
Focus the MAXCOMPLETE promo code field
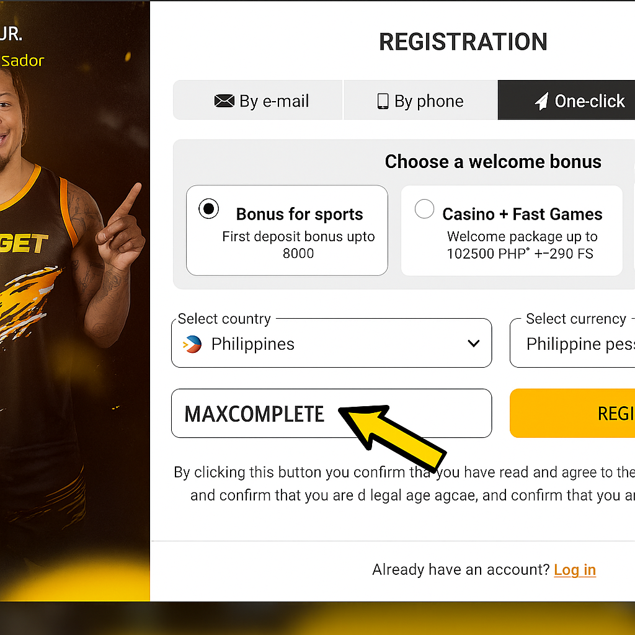pos(254,414)
